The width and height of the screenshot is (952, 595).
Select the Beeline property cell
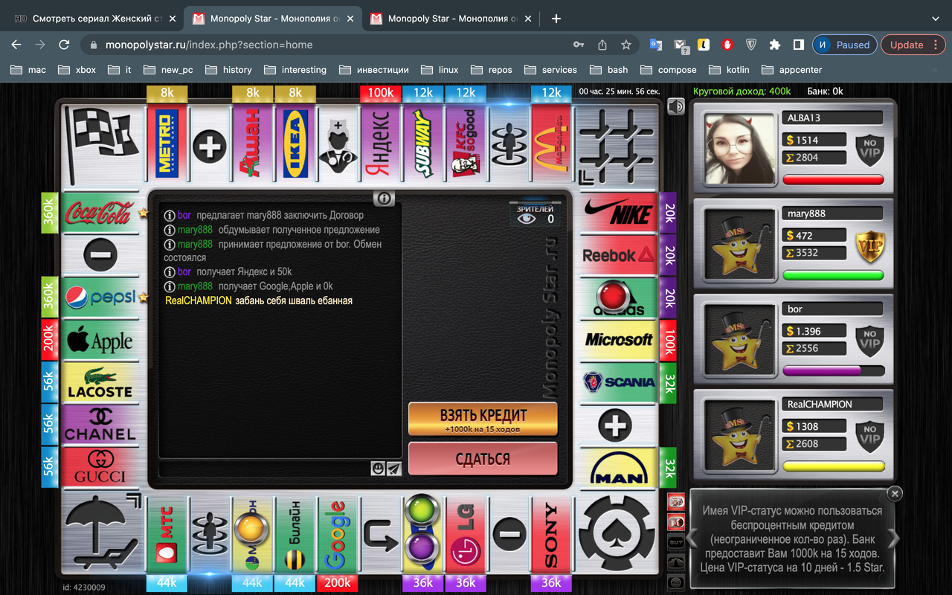tap(295, 535)
